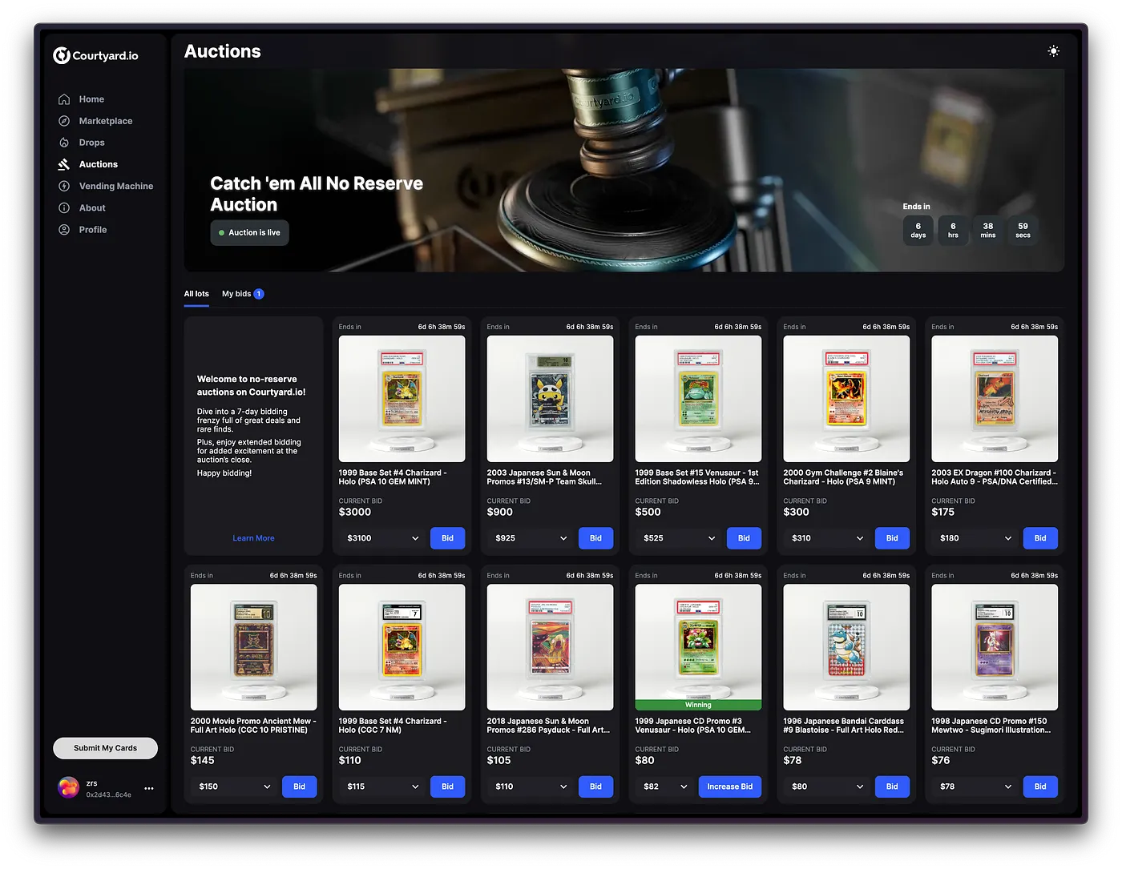
Task: Expand the $525 bid amount dropdown
Action: point(679,538)
